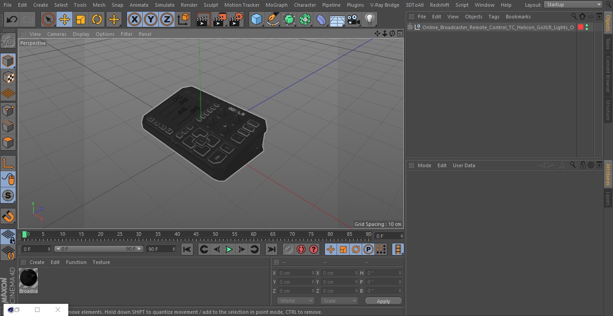Step the X position spinner
613x316 pixels.
pos(313,273)
